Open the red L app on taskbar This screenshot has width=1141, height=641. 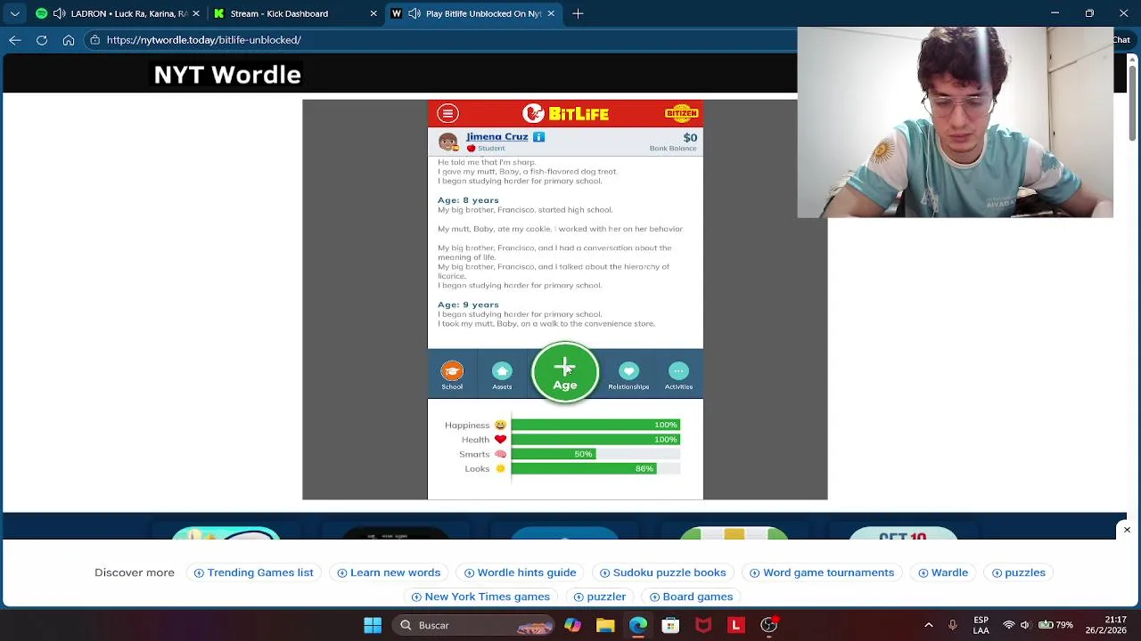point(736,625)
